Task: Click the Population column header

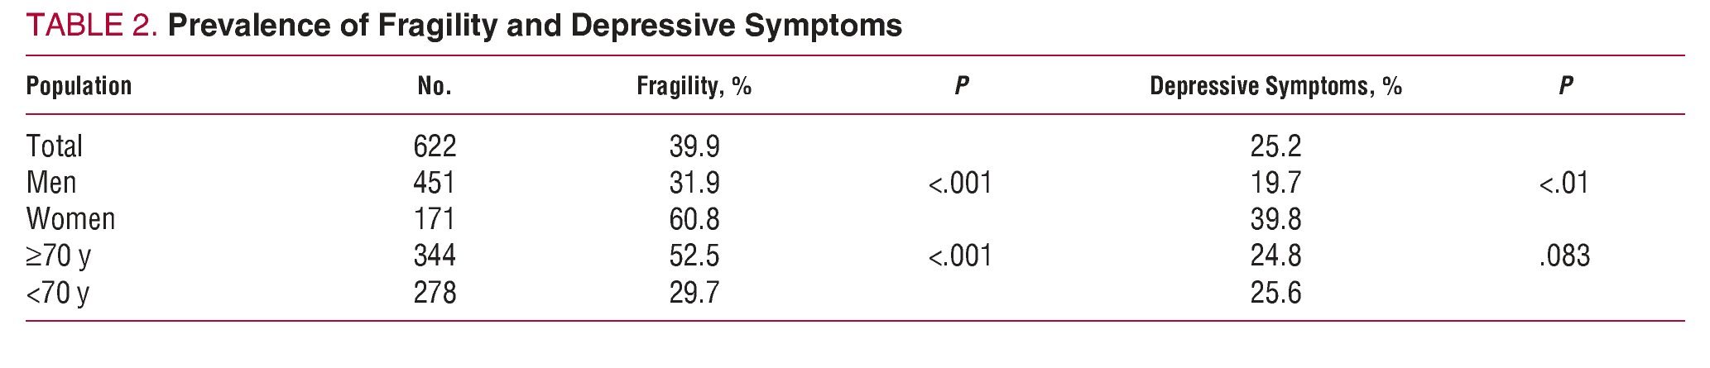Action: tap(79, 86)
